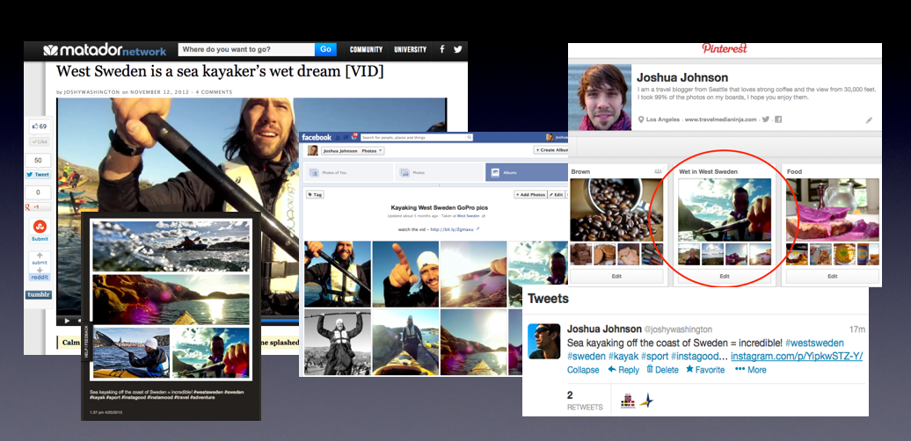Open the smiling paddler photo in Facebook album
The height and width of the screenshot is (441, 911).
(x=338, y=273)
